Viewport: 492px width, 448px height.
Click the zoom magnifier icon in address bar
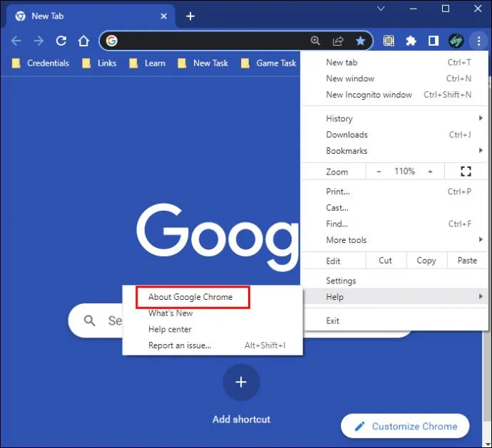point(316,41)
